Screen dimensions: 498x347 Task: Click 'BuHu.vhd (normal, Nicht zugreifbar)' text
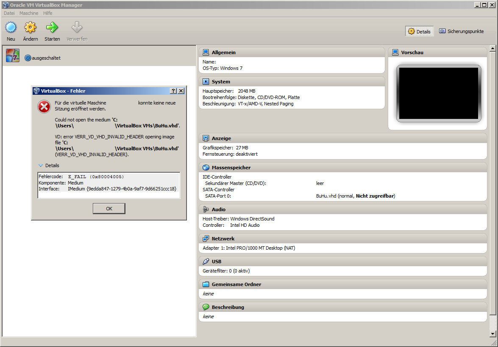[356, 196]
